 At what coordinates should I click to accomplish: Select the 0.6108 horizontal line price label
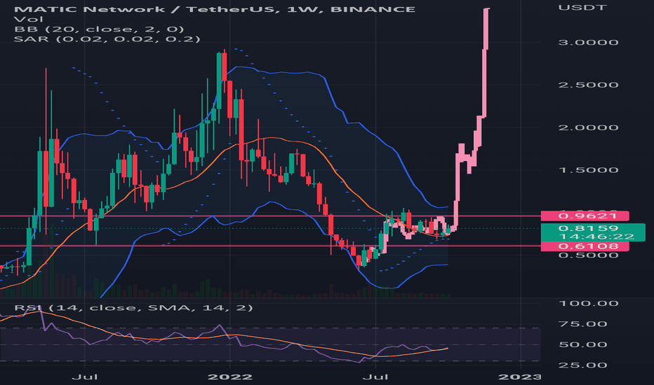[585, 246]
